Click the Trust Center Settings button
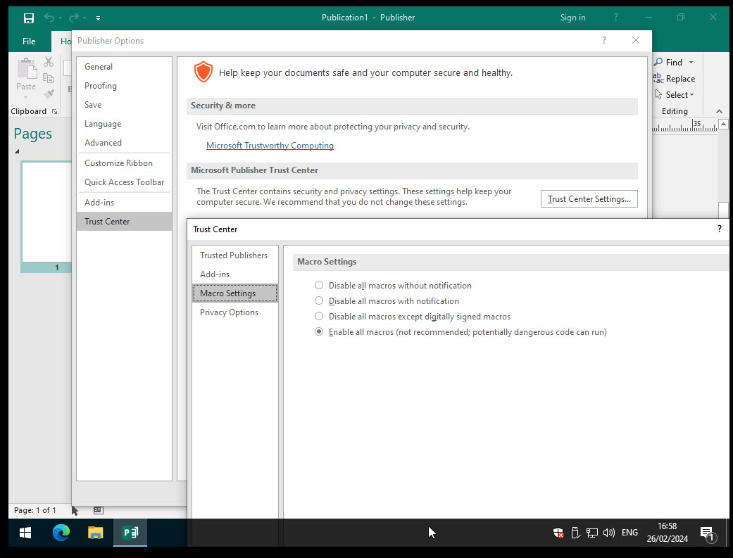This screenshot has height=558, width=733. [589, 198]
